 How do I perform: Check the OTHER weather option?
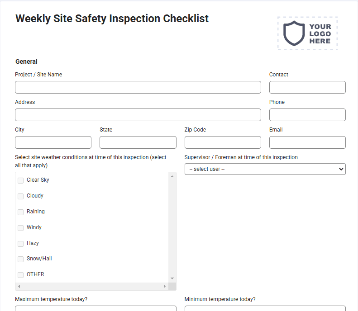(x=20, y=275)
